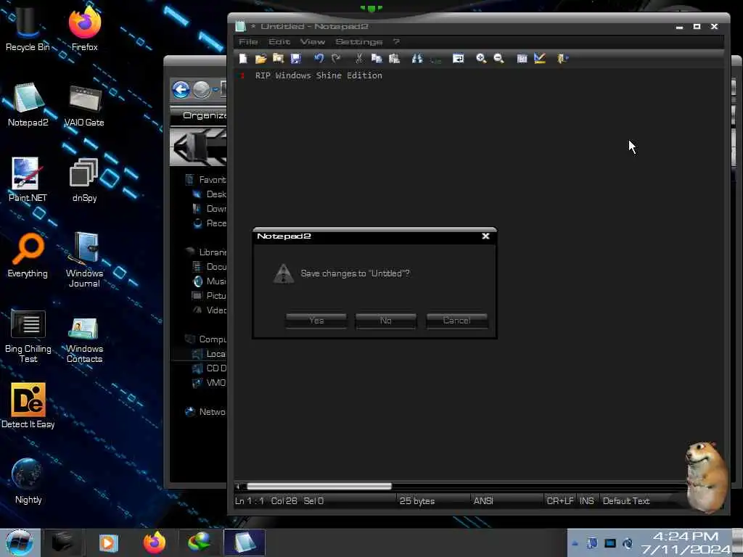743x557 pixels.
Task: Click the Zoom Out magnifier icon
Action: click(498, 58)
